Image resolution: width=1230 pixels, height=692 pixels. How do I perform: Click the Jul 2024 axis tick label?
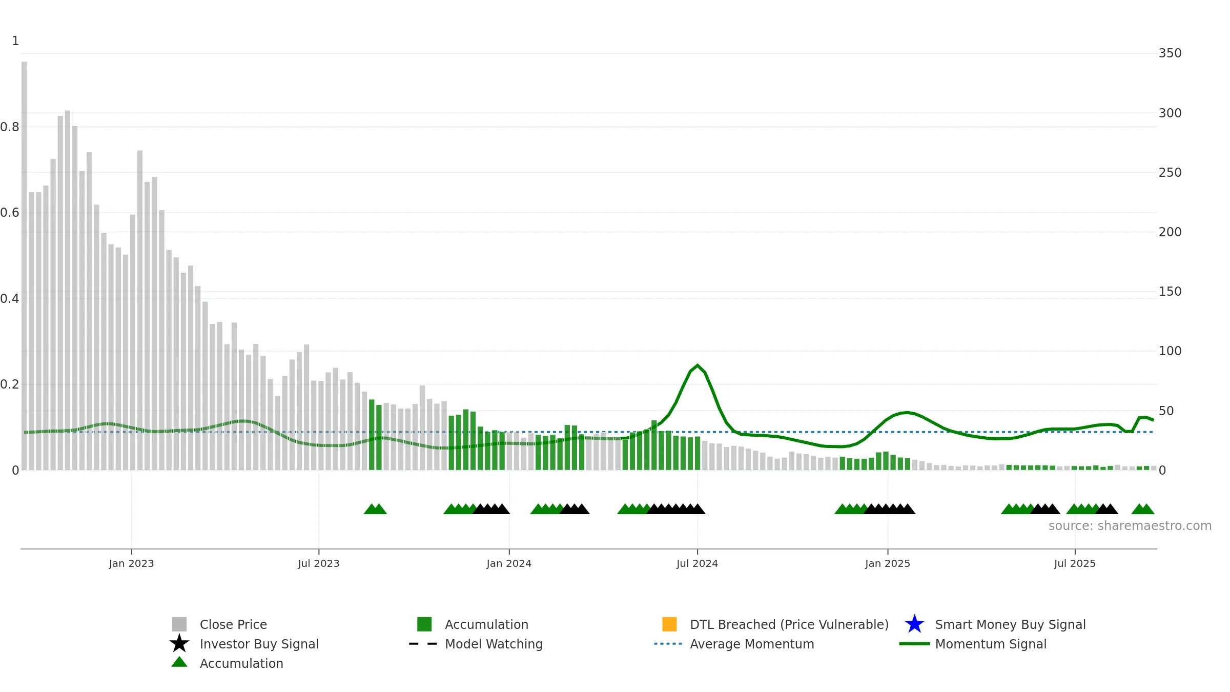697,563
